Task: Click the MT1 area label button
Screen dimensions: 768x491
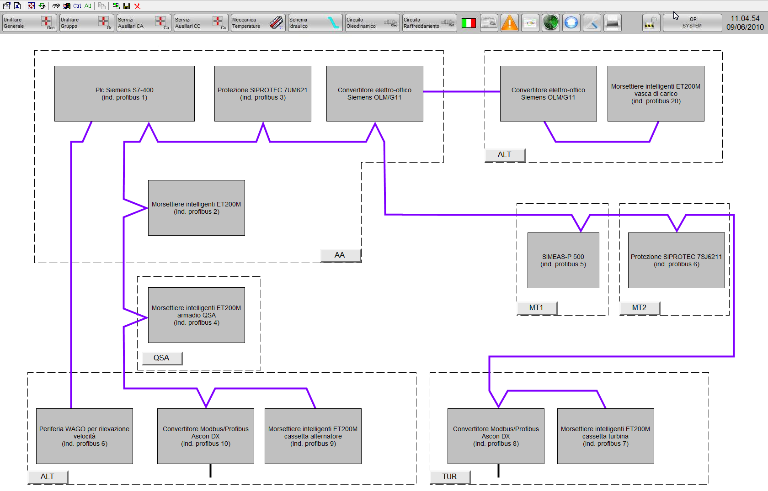Action: coord(537,308)
